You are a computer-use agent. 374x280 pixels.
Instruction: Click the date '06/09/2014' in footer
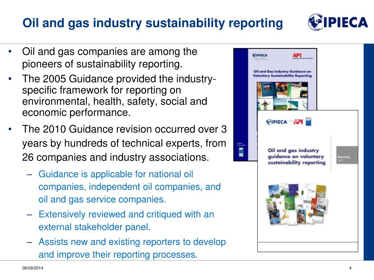pyautogui.click(x=33, y=268)
